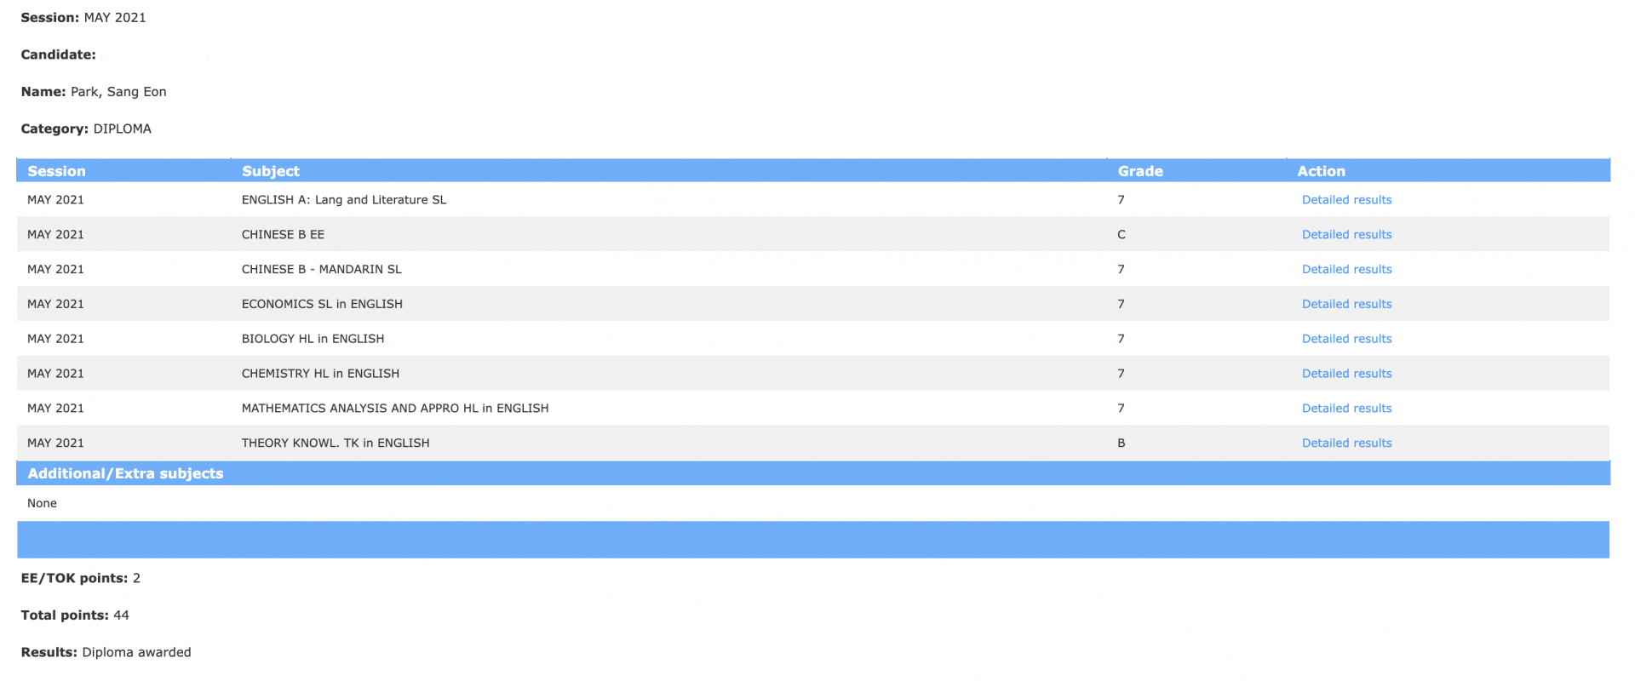Viewport: 1635px width, 681px height.
Task: Open Detailed results for Chinese B EE
Action: (1346, 235)
